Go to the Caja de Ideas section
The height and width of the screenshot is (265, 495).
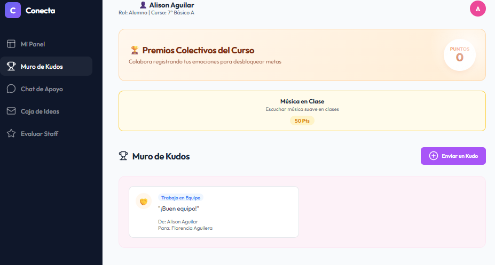46,111
